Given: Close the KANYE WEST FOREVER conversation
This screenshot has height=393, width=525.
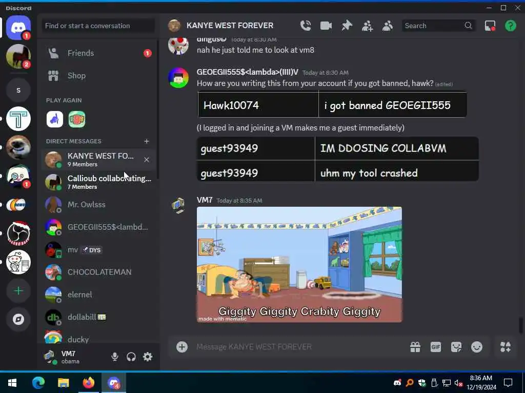Looking at the screenshot, I should tap(146, 160).
